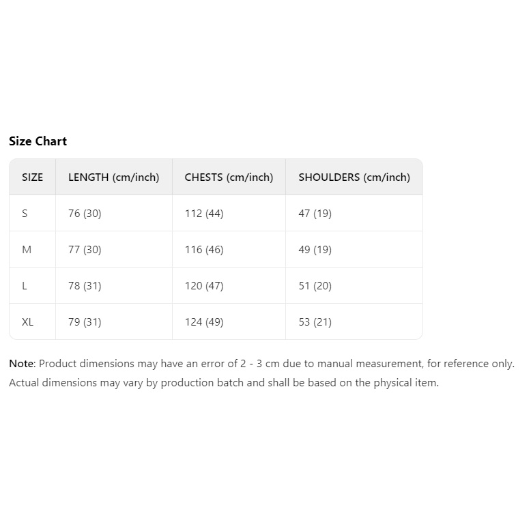The width and height of the screenshot is (531, 531).
Task: Click the 79 (31) length cell
Action: [x=85, y=322]
